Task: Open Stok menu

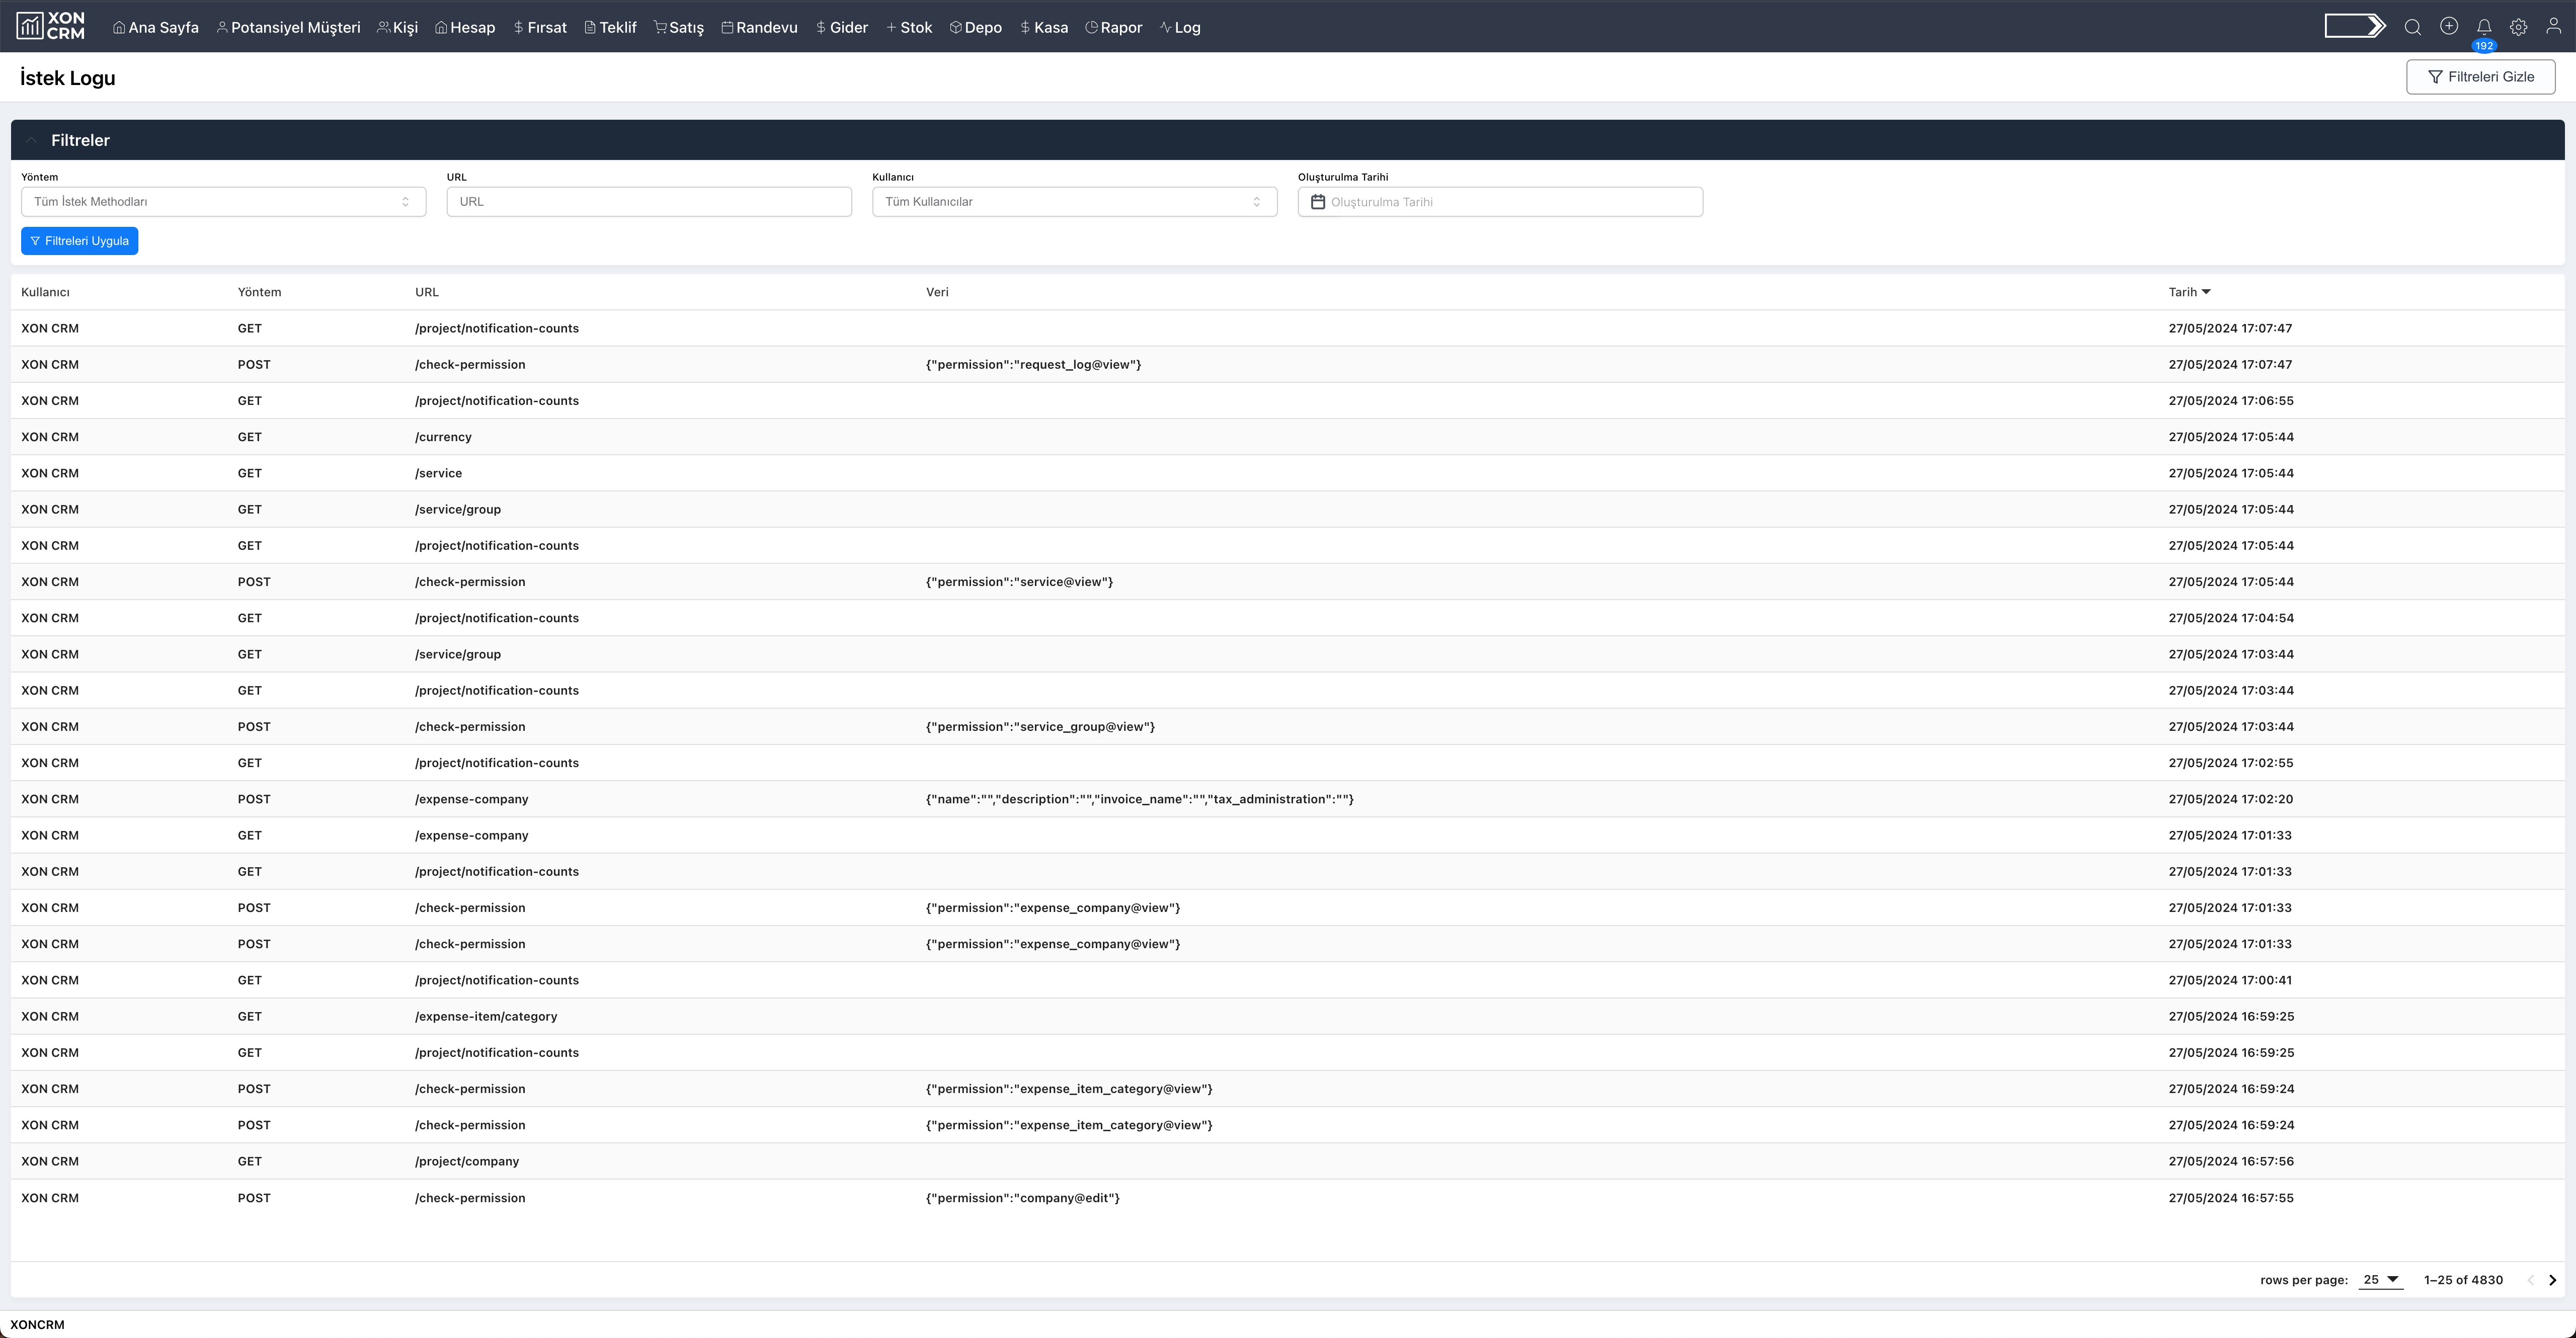Action: coord(909,27)
